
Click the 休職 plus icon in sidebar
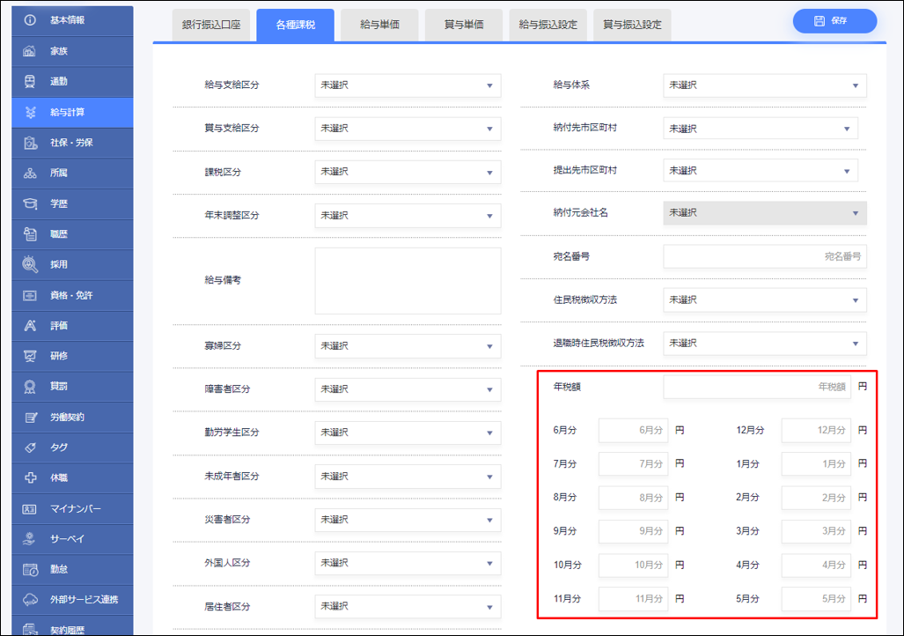pos(30,477)
